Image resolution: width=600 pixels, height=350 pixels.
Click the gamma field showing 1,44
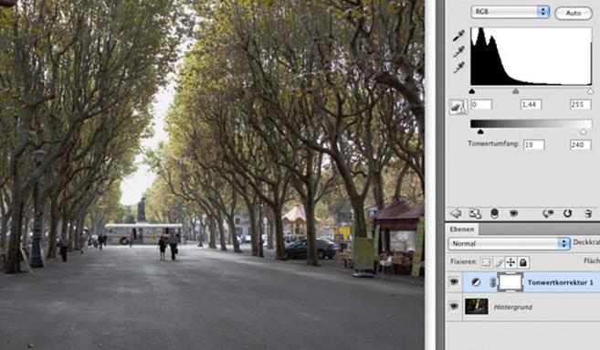532,104
